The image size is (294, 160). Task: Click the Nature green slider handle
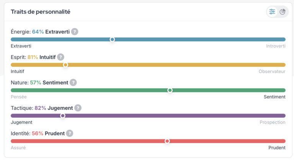point(170,90)
